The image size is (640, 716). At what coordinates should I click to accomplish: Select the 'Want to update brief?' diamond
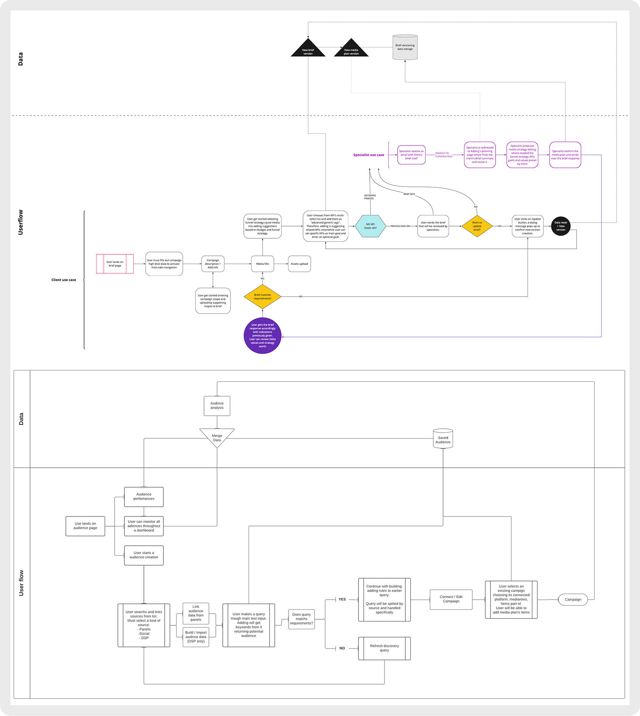(477, 226)
